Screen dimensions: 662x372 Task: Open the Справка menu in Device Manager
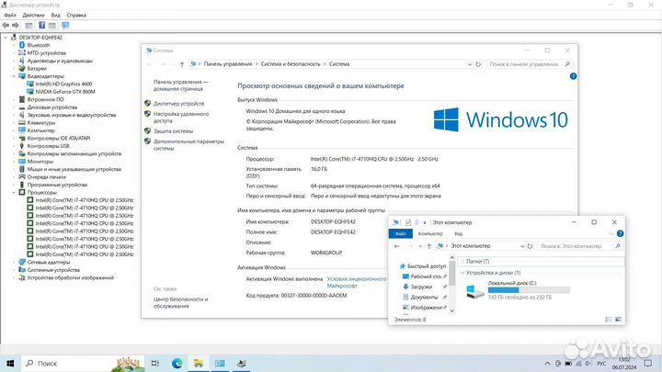pos(76,16)
